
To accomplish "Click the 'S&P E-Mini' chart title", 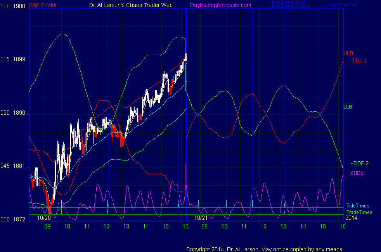I will [43, 5].
